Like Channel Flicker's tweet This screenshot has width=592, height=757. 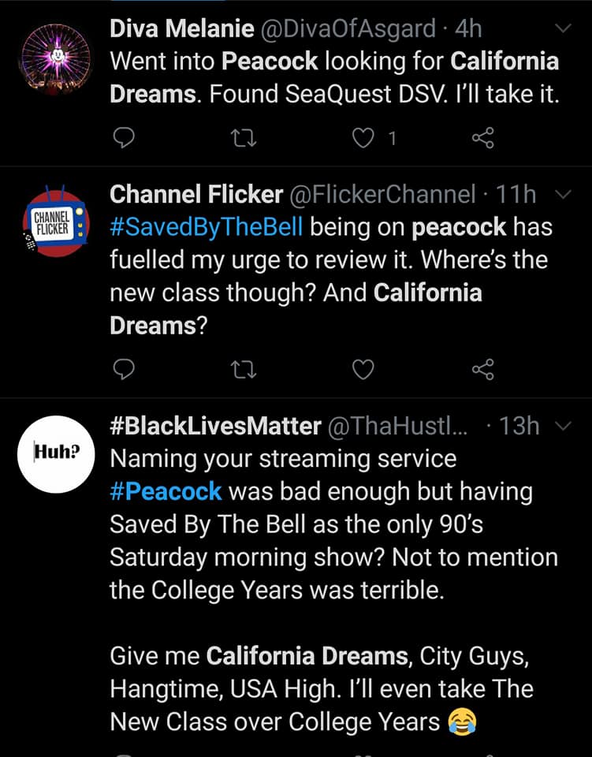point(363,370)
